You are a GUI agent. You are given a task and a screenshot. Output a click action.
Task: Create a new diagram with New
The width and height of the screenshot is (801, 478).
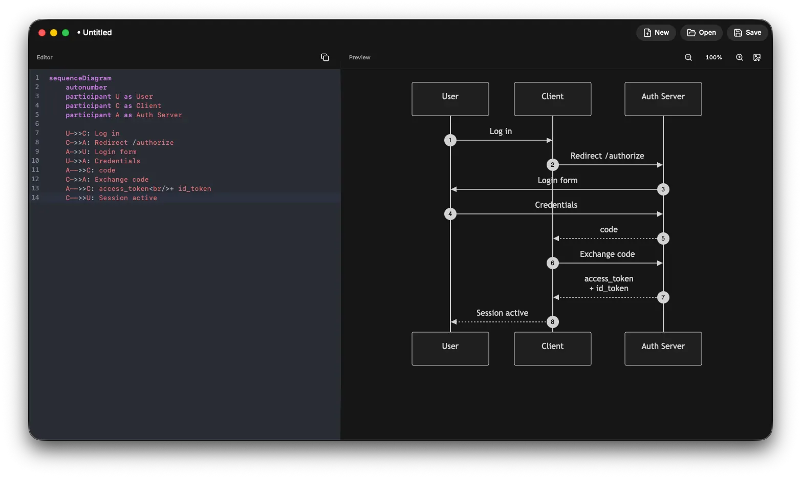(x=656, y=32)
